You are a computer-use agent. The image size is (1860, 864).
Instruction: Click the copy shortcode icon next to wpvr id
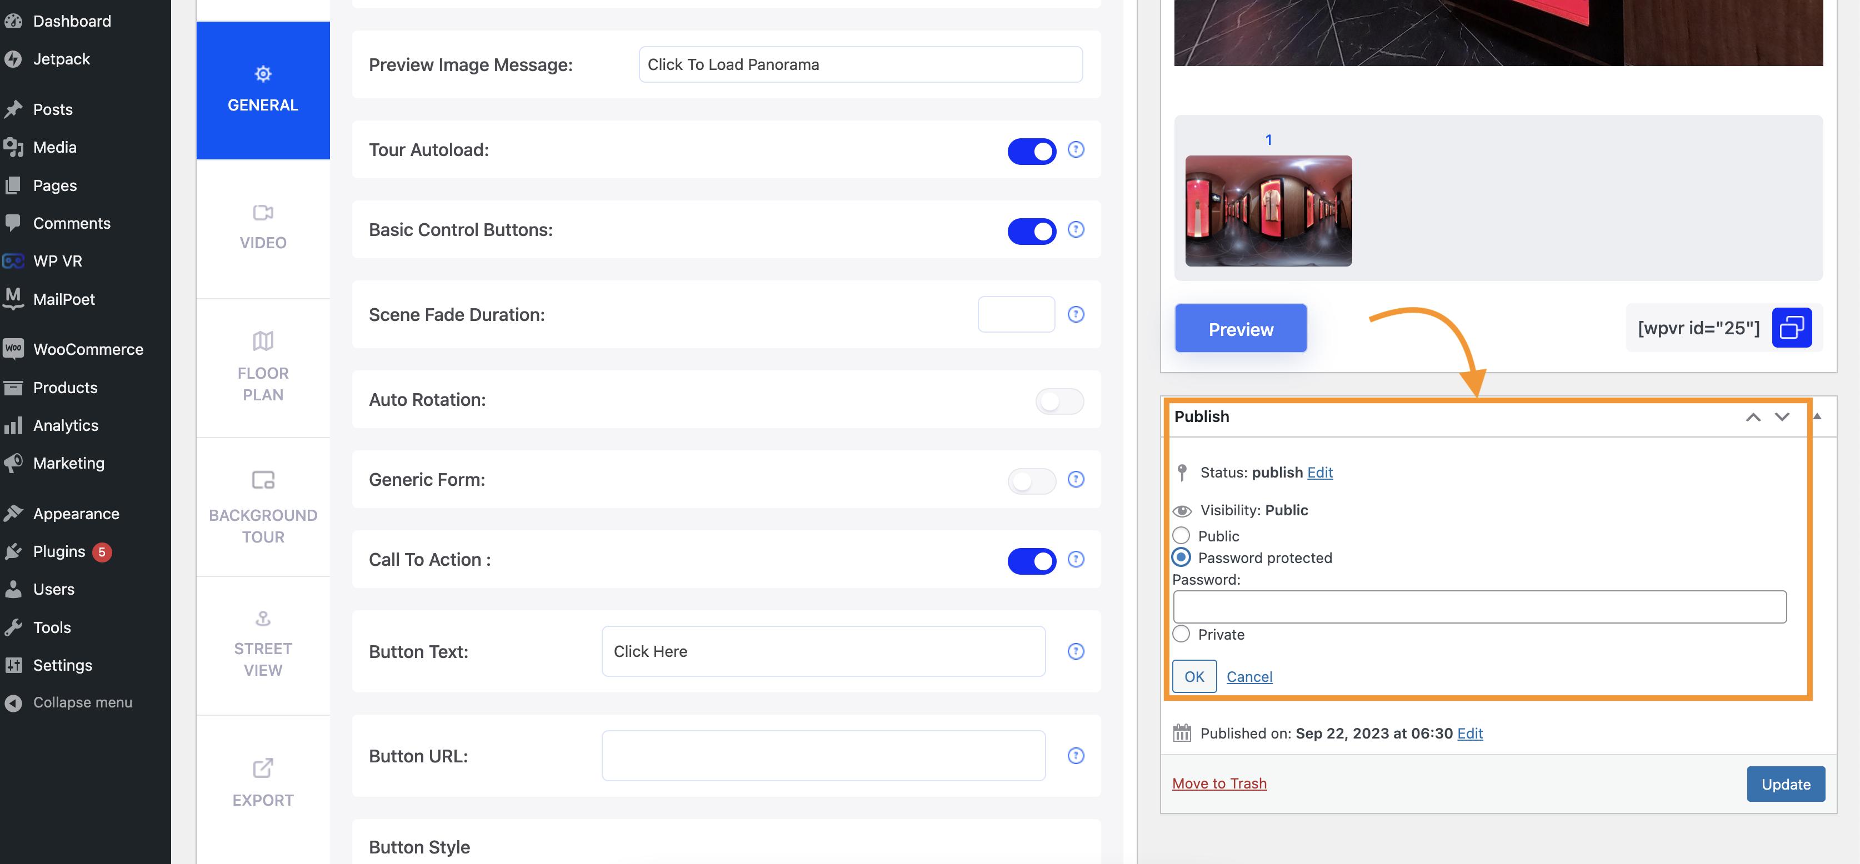tap(1790, 327)
